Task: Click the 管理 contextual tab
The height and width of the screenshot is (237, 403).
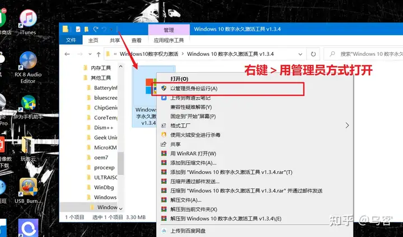Action: (x=169, y=30)
